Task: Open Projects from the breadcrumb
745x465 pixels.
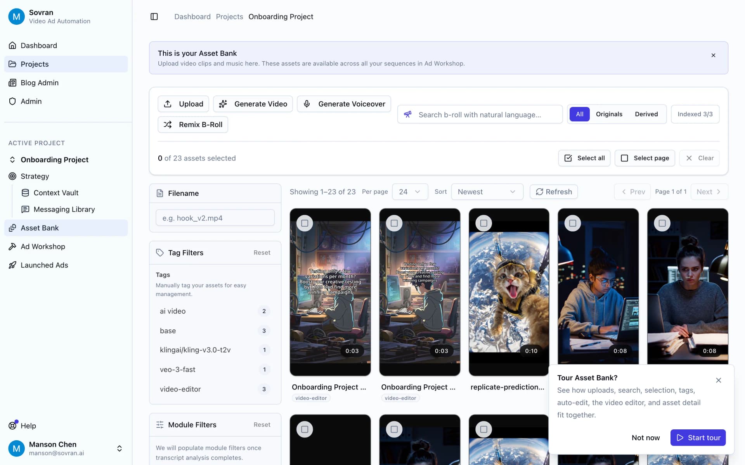Action: point(229,16)
